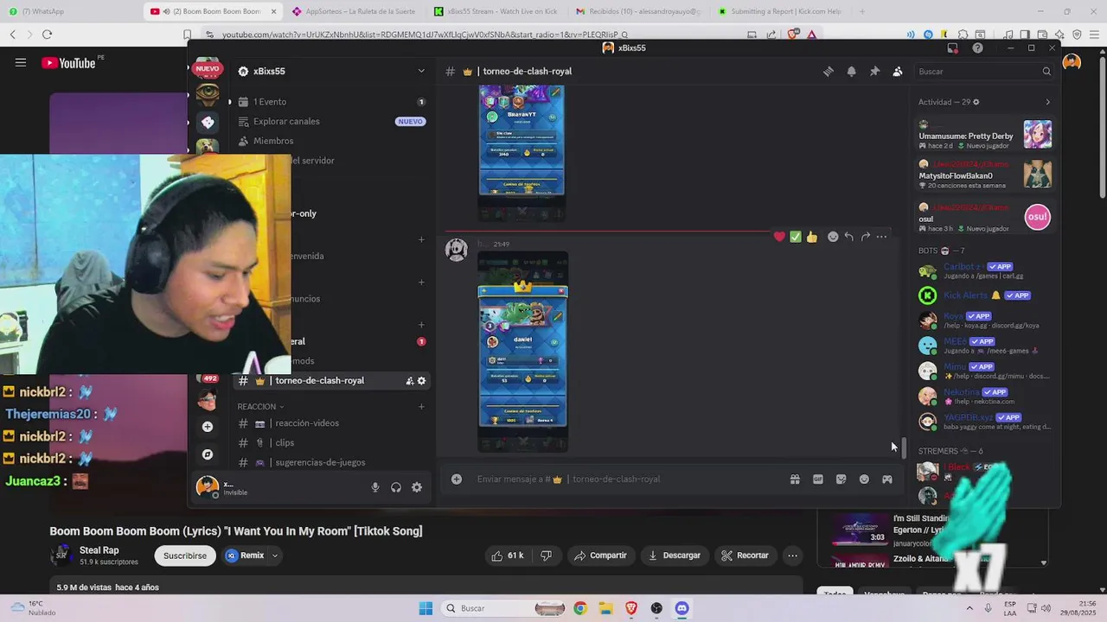Image resolution: width=1107 pixels, height=622 pixels.
Task: Add green checkmark reaction to the message
Action: click(796, 237)
